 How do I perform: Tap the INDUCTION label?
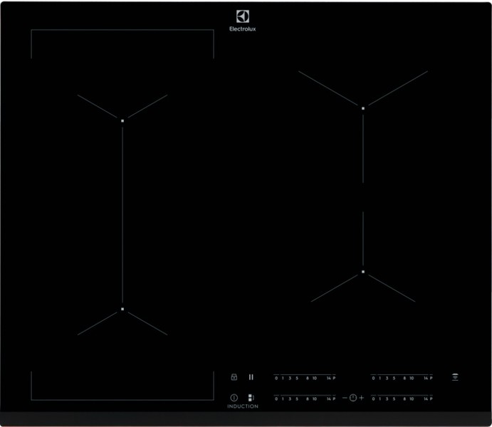[243, 406]
